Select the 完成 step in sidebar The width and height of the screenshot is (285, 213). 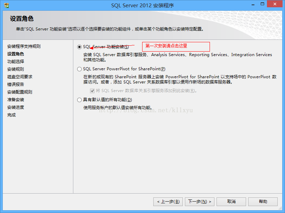pyautogui.click(x=11, y=115)
